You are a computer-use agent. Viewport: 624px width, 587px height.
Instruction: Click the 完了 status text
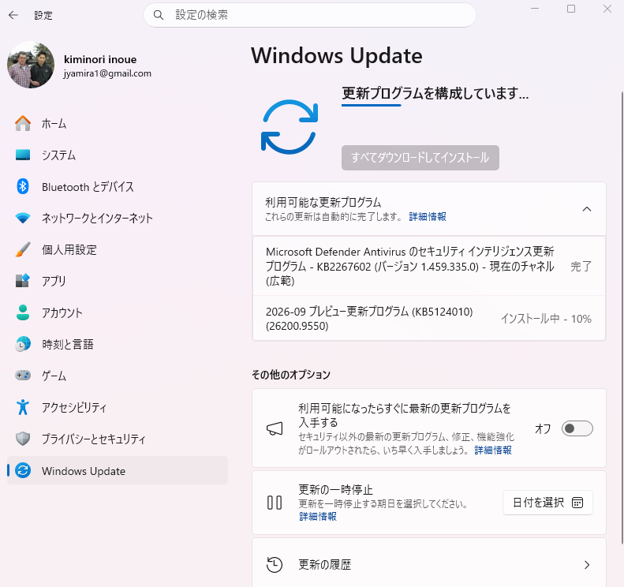[x=581, y=266]
